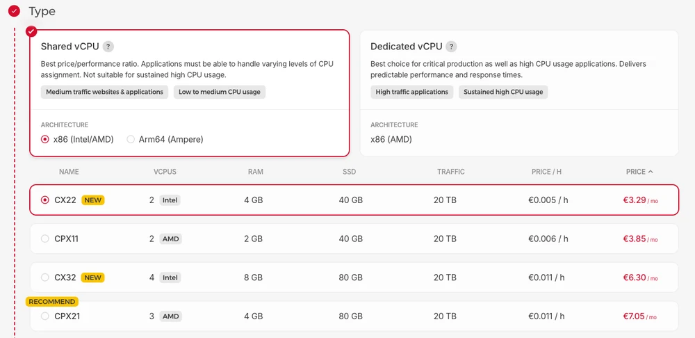This screenshot has height=338, width=695.
Task: Click the red checkmark icon beside Type
Action: click(x=14, y=11)
